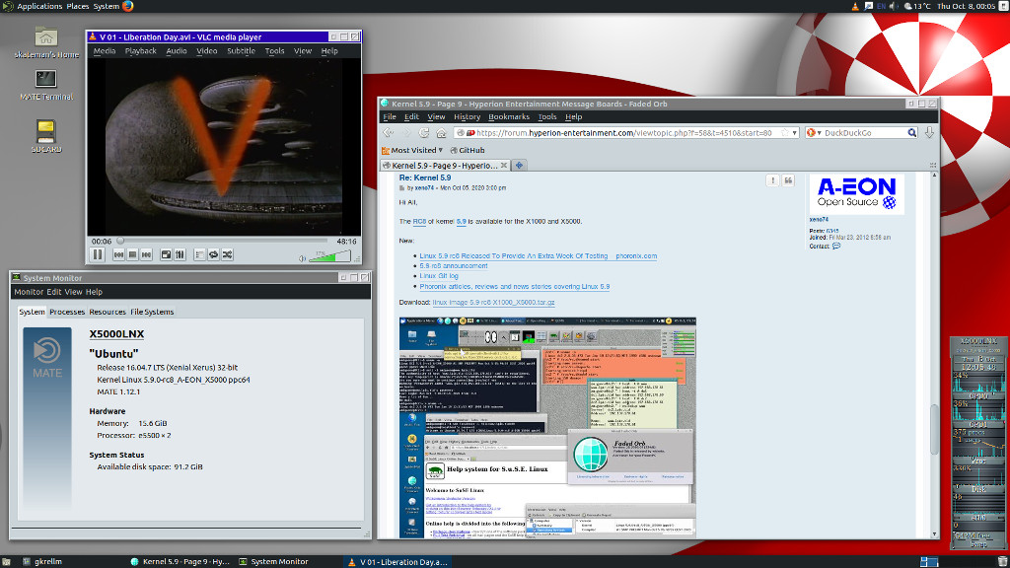Toggle VLC random shuffle
This screenshot has width=1010, height=568.
coord(228,255)
